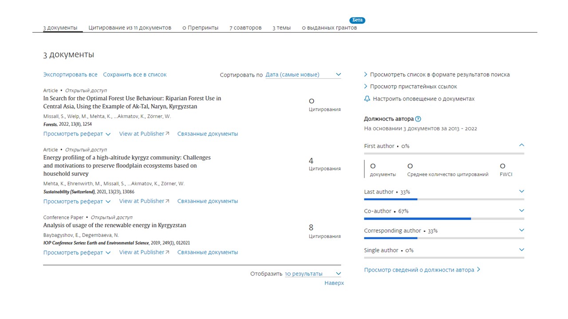Expand the Single author section
The image size is (568, 319).
[521, 250]
